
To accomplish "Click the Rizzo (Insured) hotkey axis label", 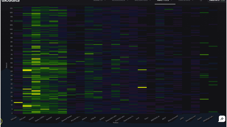I will [173, 119].
